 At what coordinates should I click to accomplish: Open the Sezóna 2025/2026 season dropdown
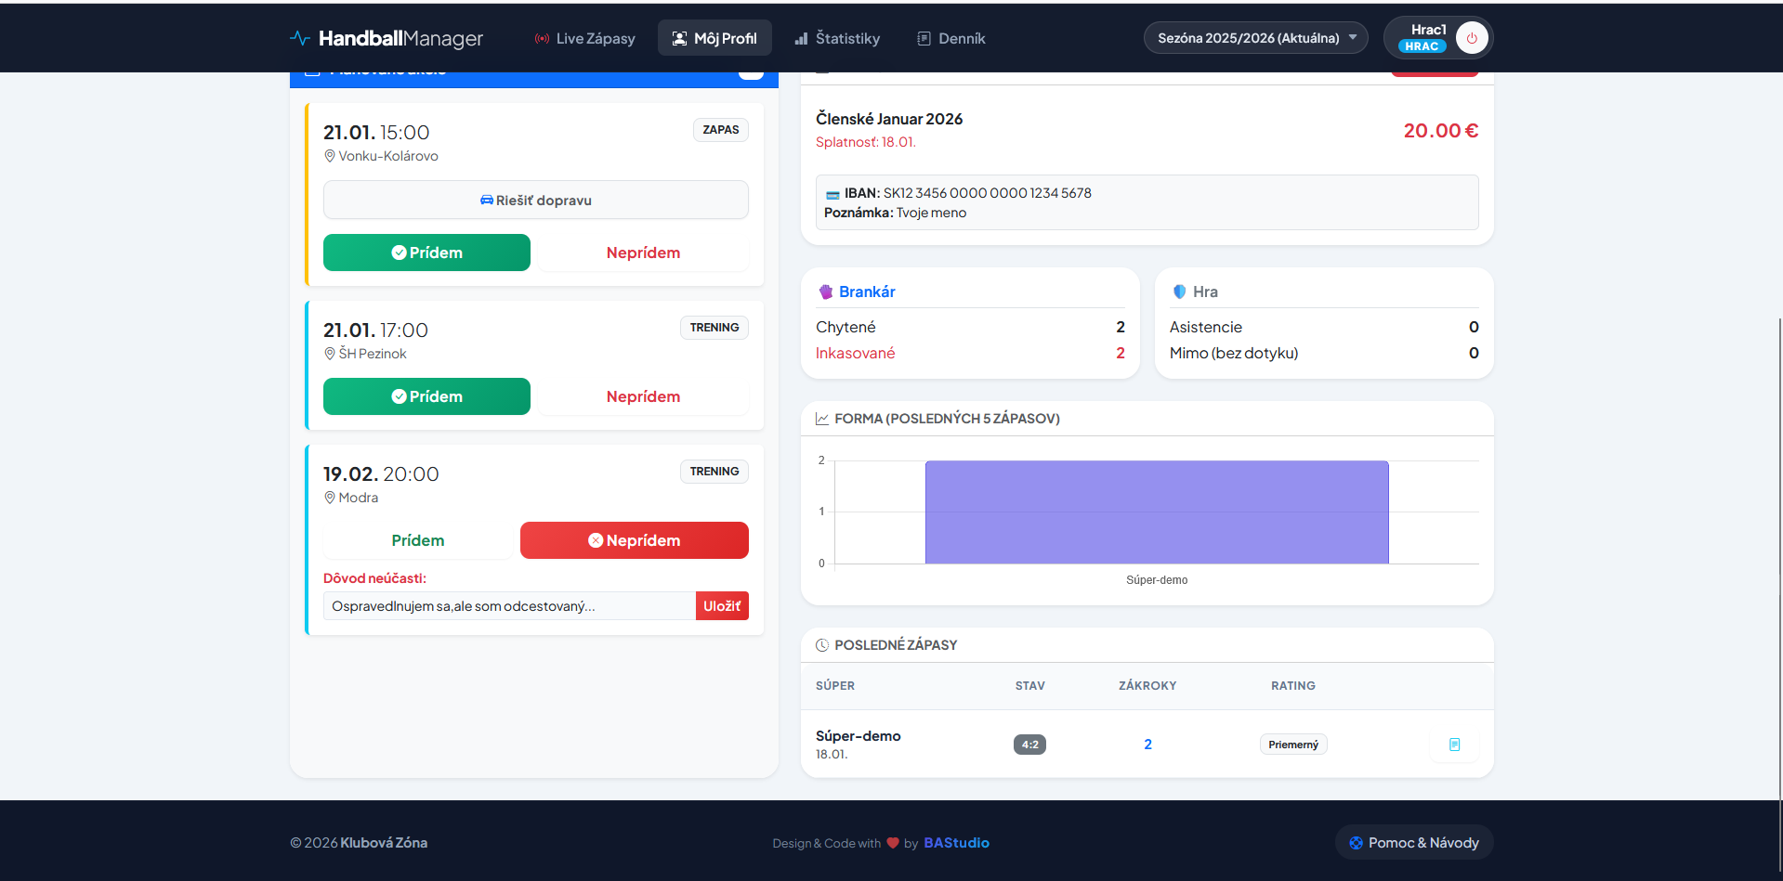click(x=1255, y=38)
